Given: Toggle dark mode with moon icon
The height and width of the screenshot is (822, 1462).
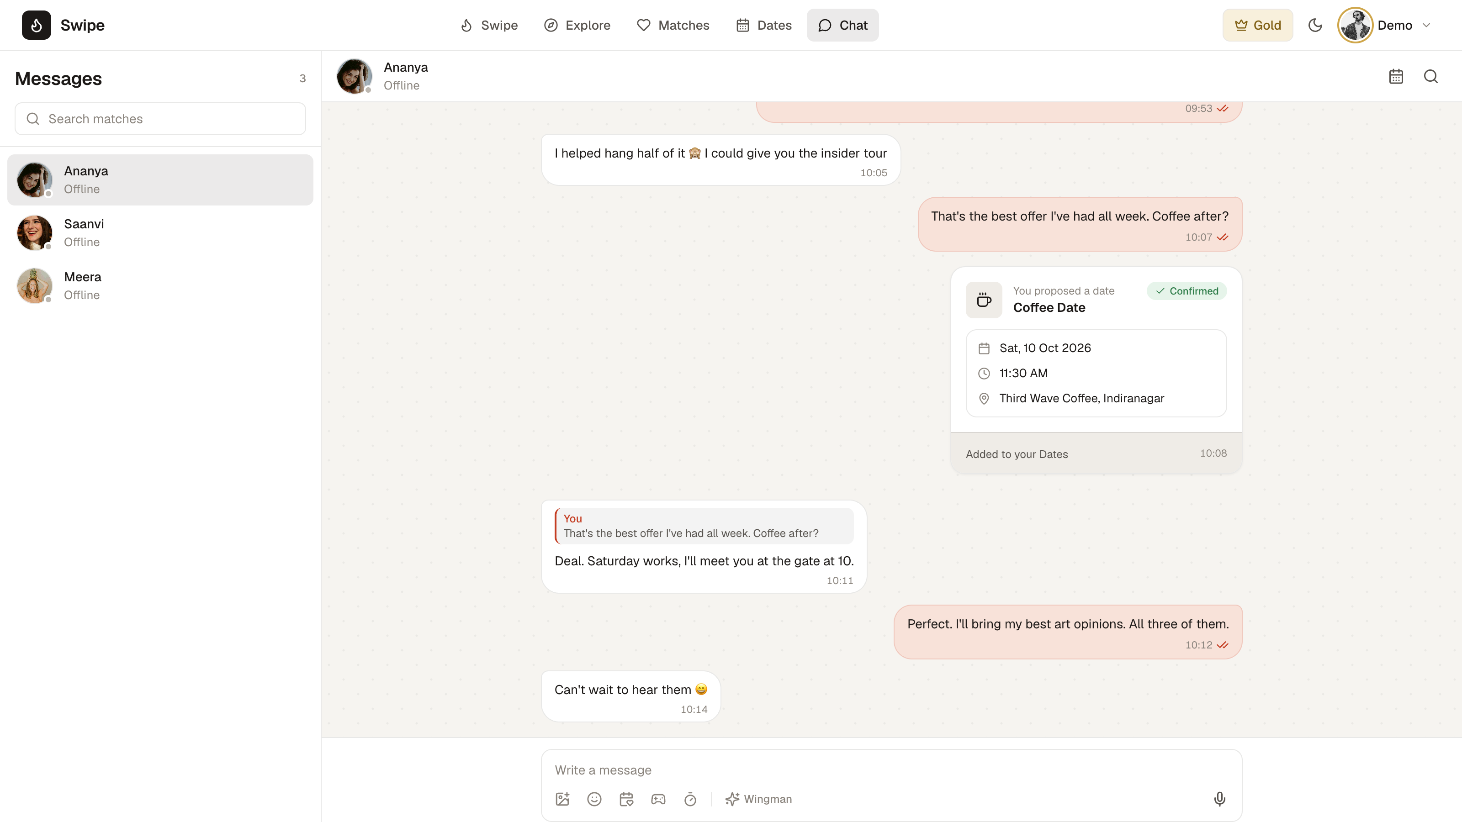Looking at the screenshot, I should (x=1315, y=25).
